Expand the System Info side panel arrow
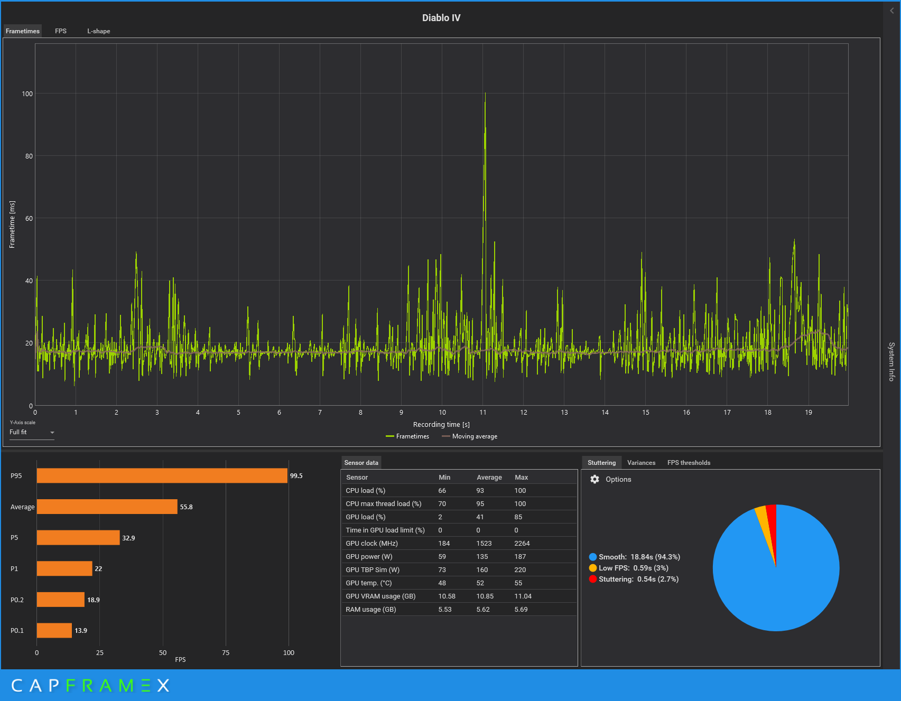Viewport: 901px width, 701px height. [892, 11]
